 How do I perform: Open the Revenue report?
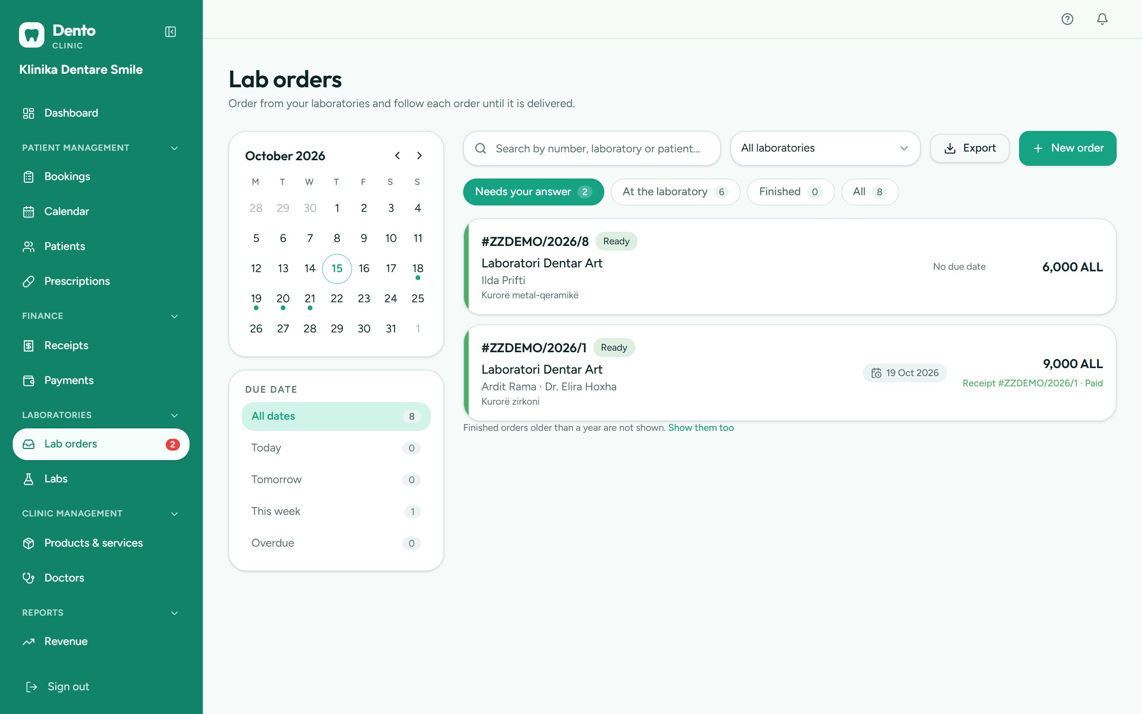click(x=101, y=641)
